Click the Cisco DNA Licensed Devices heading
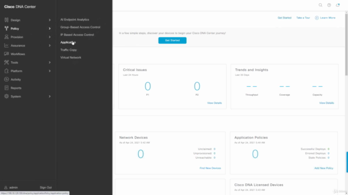 point(259,185)
